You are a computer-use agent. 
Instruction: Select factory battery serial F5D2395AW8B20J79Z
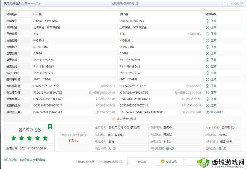tap(48, 93)
